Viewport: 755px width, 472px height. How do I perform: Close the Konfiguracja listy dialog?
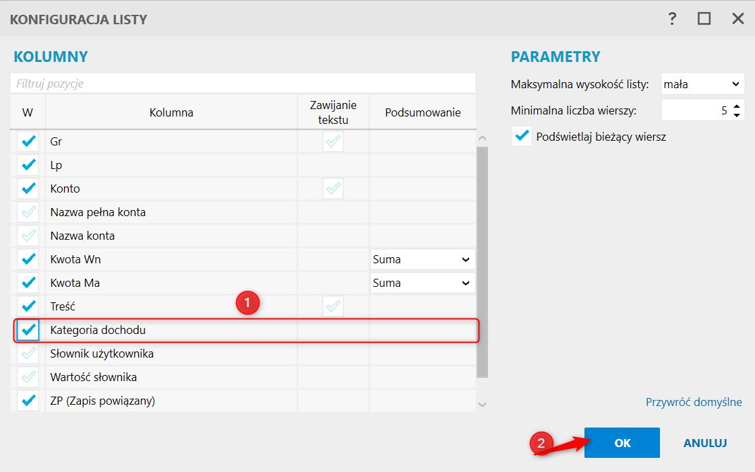tap(737, 19)
